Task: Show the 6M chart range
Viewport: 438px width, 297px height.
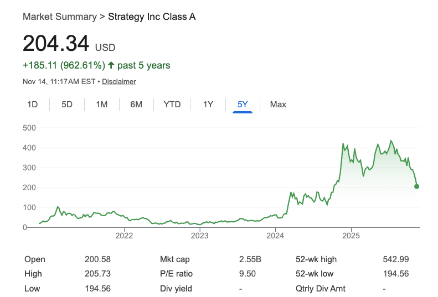Action: 136,104
